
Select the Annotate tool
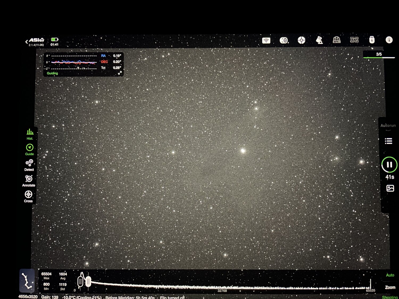click(29, 181)
